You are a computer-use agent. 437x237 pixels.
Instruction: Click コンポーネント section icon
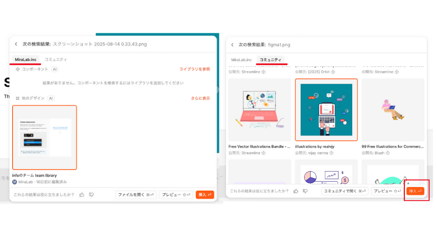pos(17,69)
